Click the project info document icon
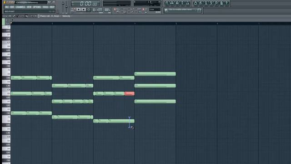The height and width of the screenshot is (164, 291). click(221, 3)
